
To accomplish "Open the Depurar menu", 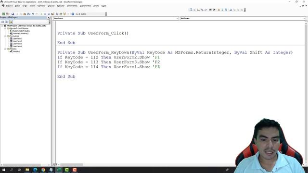I will 51,6.
